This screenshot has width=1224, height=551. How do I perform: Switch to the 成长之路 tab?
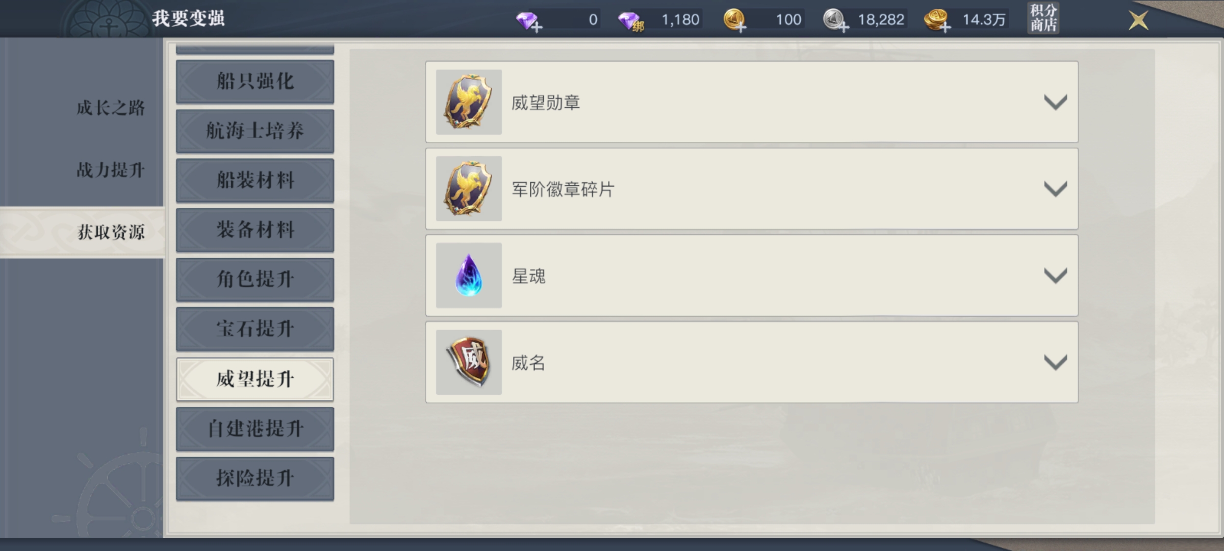coord(110,108)
